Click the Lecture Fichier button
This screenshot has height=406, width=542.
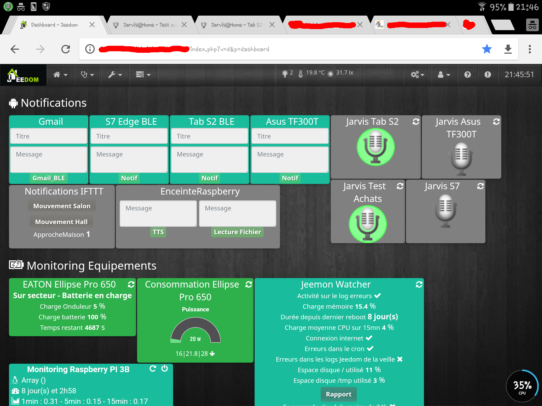237,232
